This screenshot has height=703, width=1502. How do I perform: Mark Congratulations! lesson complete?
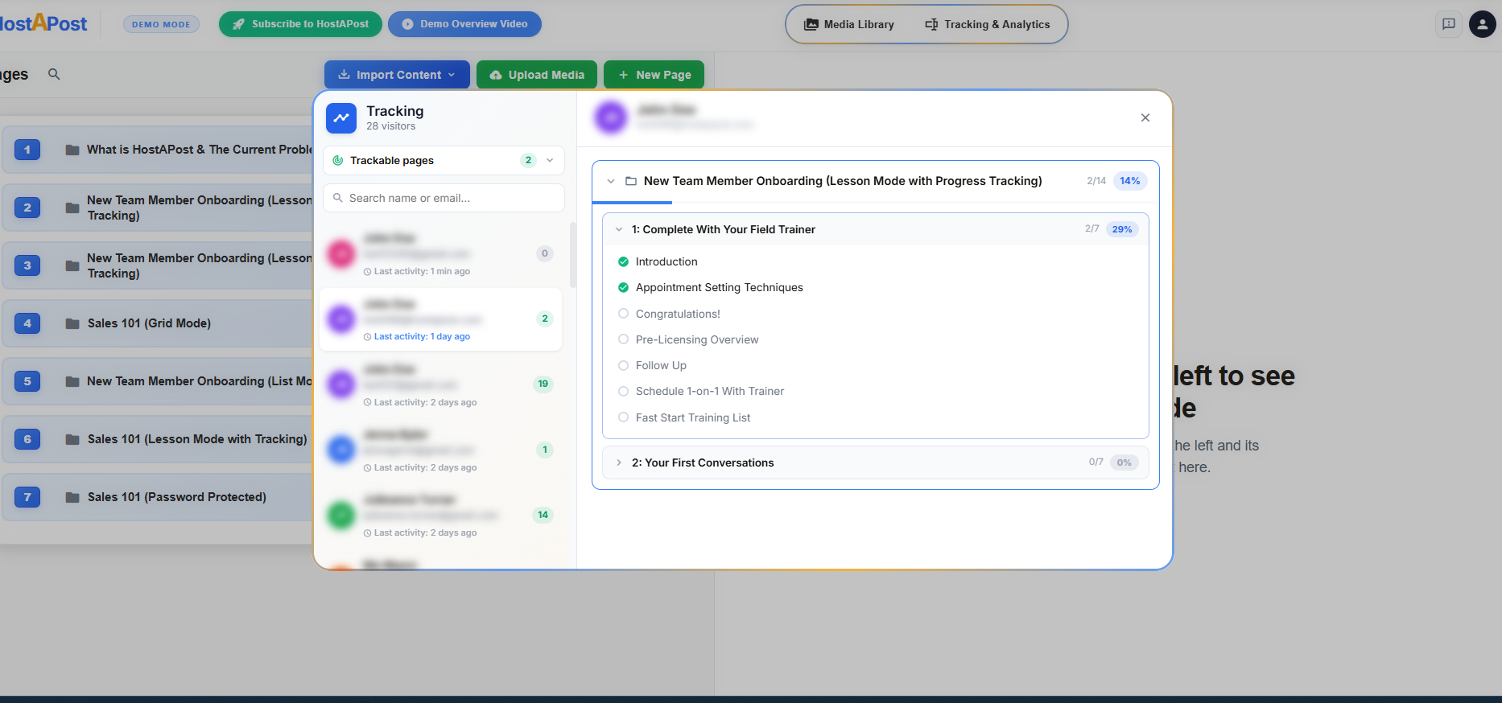pyautogui.click(x=623, y=314)
